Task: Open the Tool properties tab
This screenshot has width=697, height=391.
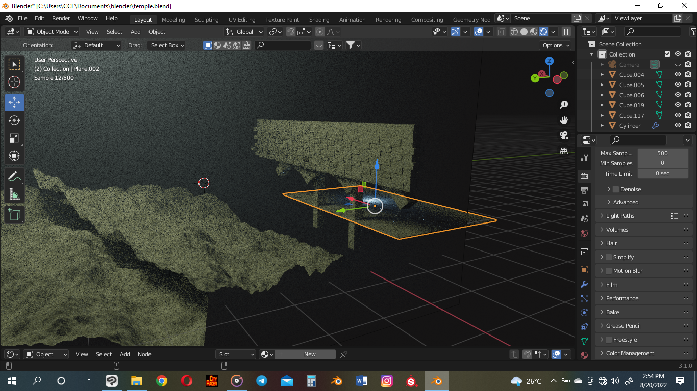Action: tap(584, 158)
